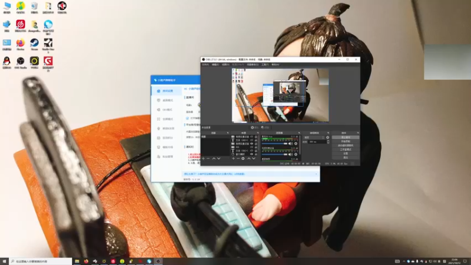Viewport: 471px width, 265px height.
Task: Open the OBS Studio desktop shortcut
Action: 21,62
